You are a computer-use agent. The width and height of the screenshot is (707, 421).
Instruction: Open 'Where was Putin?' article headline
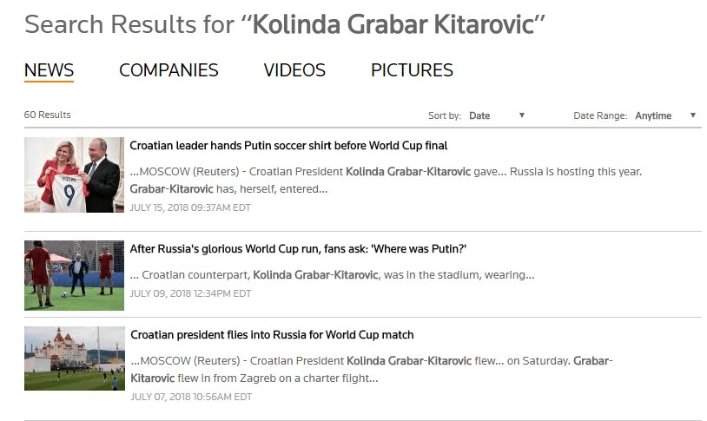pyautogui.click(x=298, y=249)
